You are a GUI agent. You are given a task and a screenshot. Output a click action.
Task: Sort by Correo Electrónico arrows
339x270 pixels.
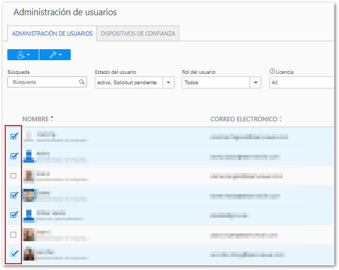(280, 119)
